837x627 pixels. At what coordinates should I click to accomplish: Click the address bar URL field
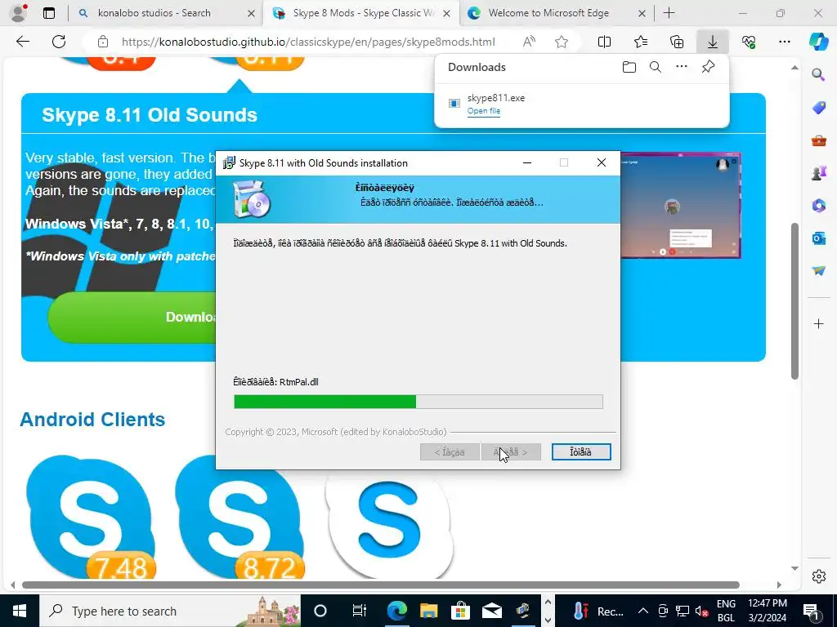tap(308, 42)
